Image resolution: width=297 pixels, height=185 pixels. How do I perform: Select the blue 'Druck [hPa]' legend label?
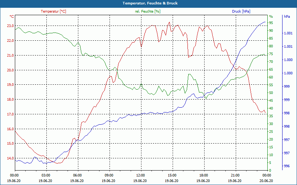(x=241, y=11)
